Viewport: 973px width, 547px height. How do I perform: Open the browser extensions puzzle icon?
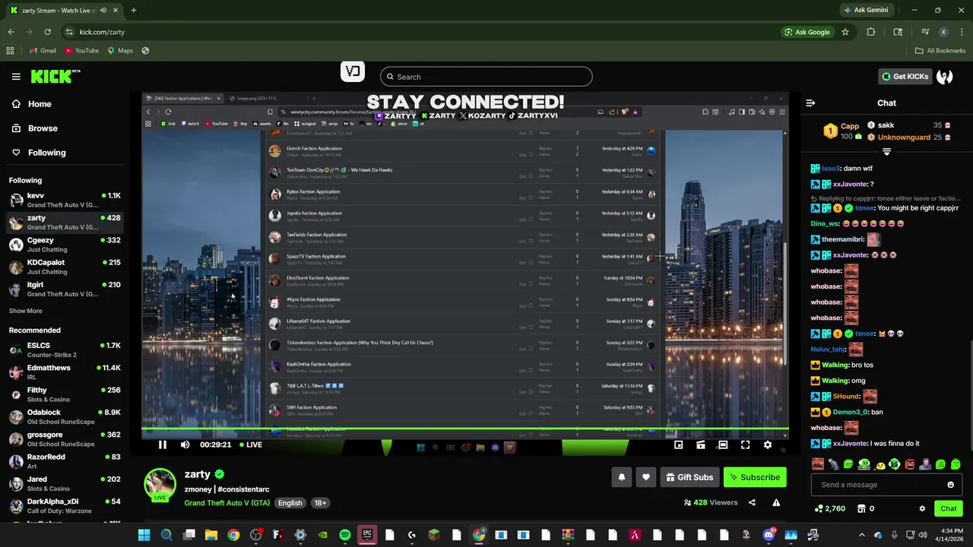coord(871,32)
